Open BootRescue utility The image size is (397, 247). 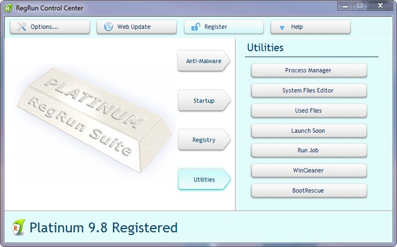click(309, 191)
